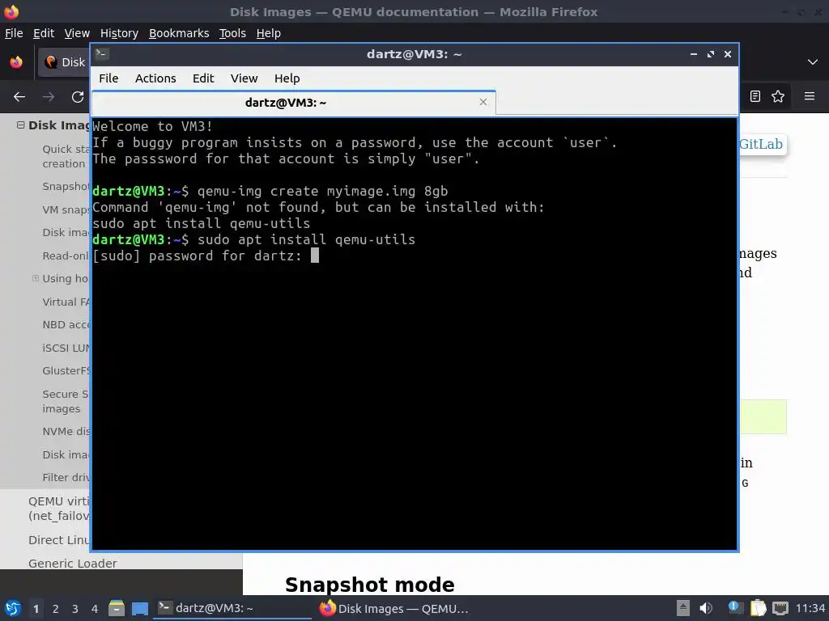Open the terminal View menu
Screen dimensions: 829x621
(244, 78)
